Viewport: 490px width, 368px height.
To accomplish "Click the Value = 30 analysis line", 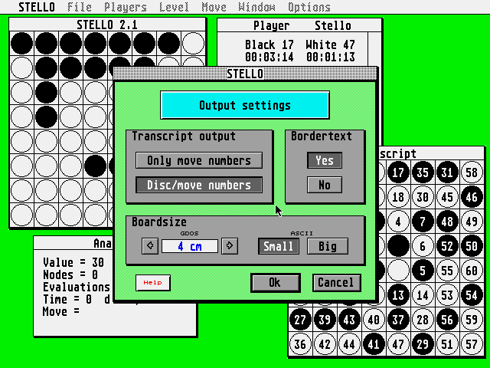I will (x=73, y=262).
